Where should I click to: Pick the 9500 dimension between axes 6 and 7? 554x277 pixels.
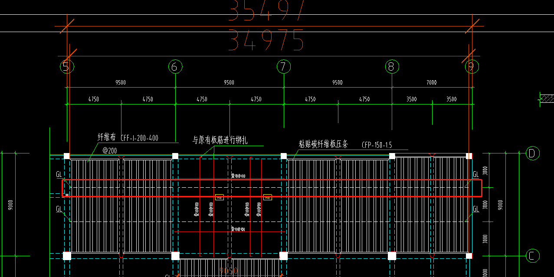[229, 82]
